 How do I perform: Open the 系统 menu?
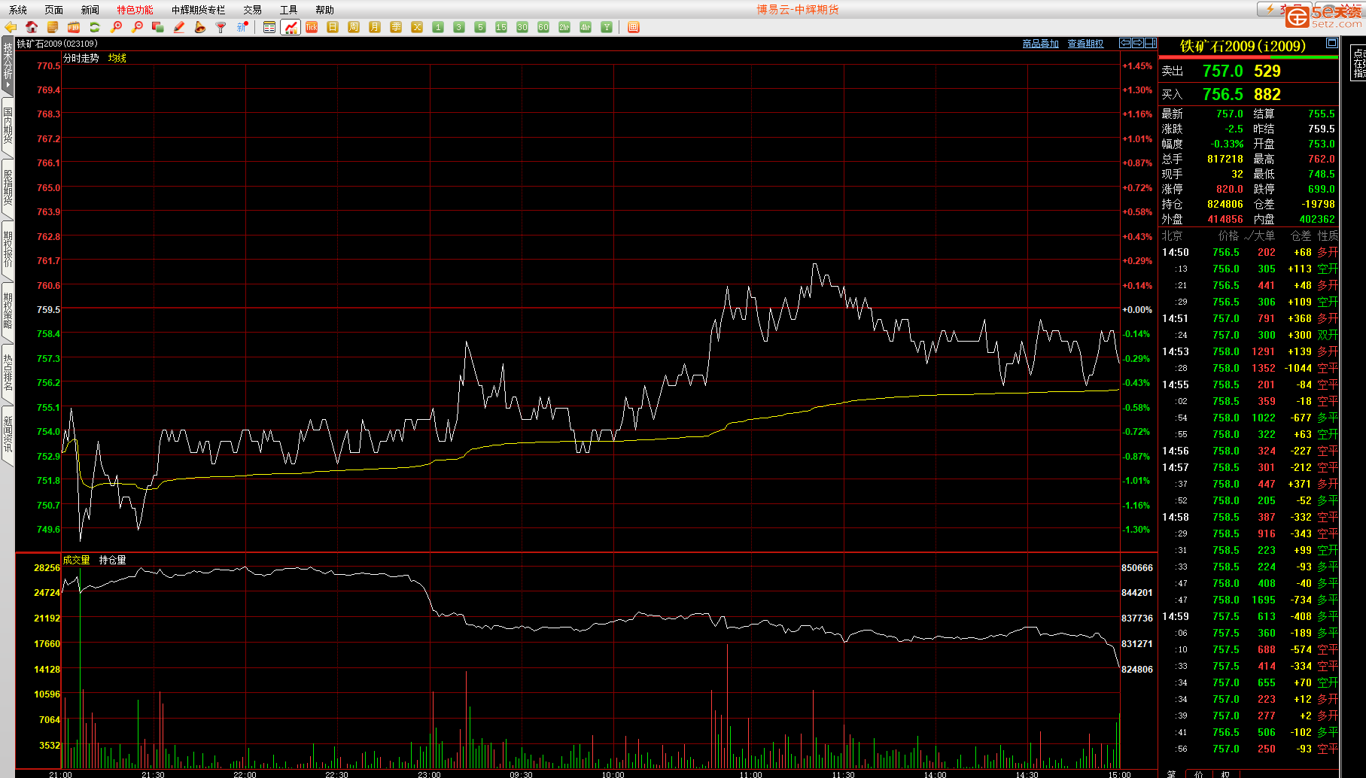tap(18, 10)
